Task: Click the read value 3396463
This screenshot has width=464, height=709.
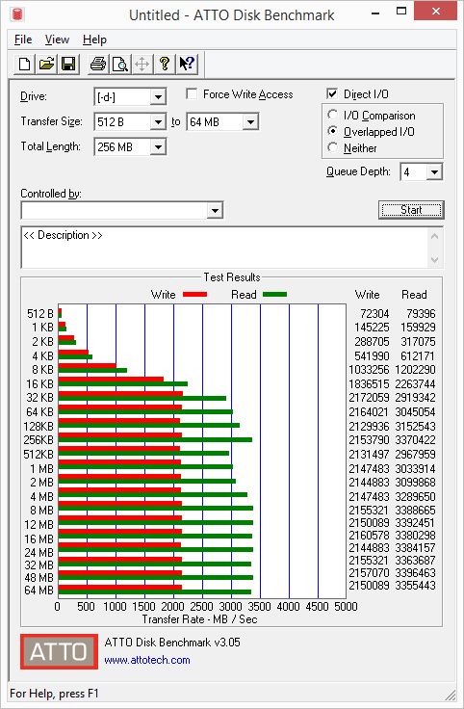Action: coord(415,573)
